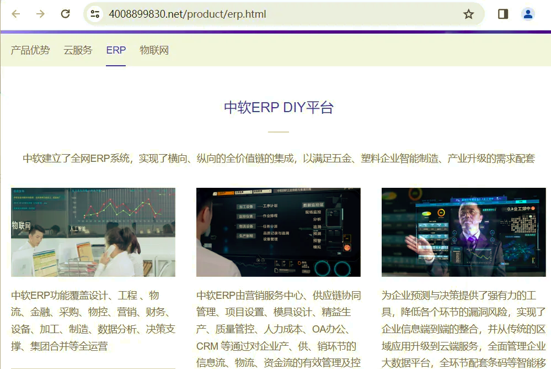Bookmark this page with the star
This screenshot has width=551, height=369.
468,14
